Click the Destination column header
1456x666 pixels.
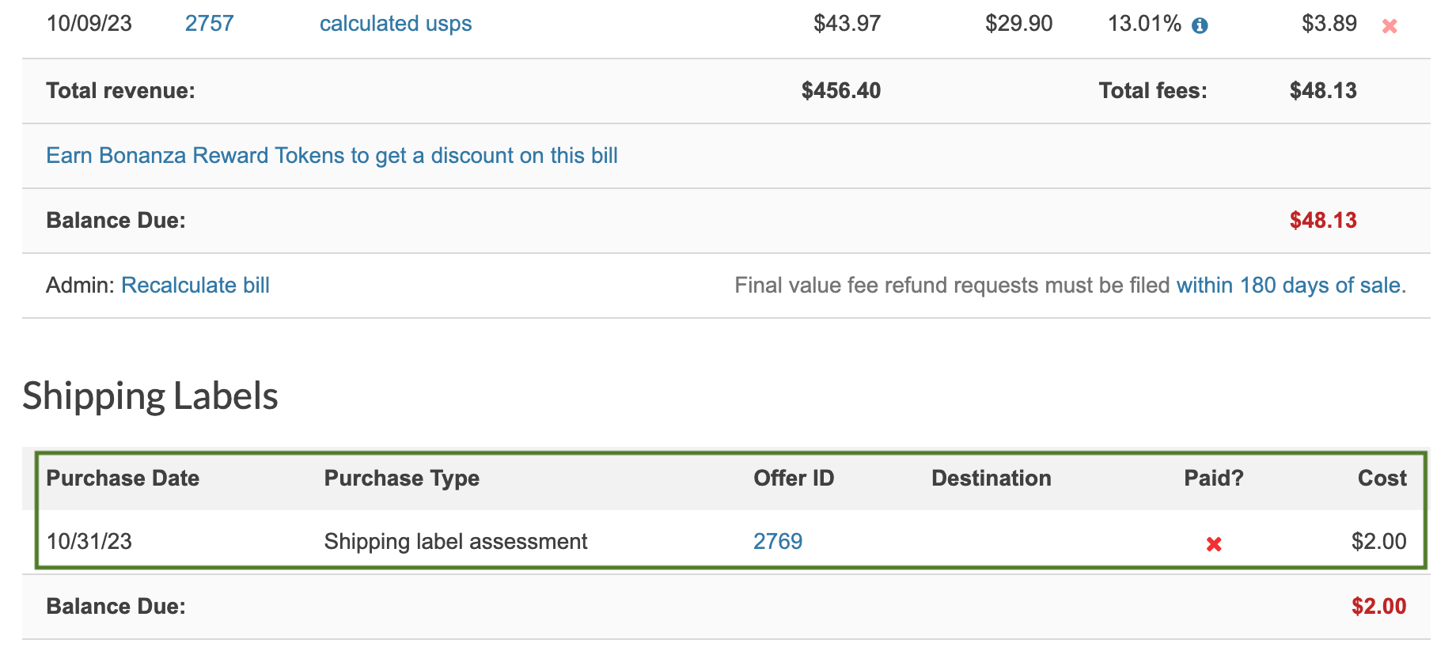coord(991,479)
